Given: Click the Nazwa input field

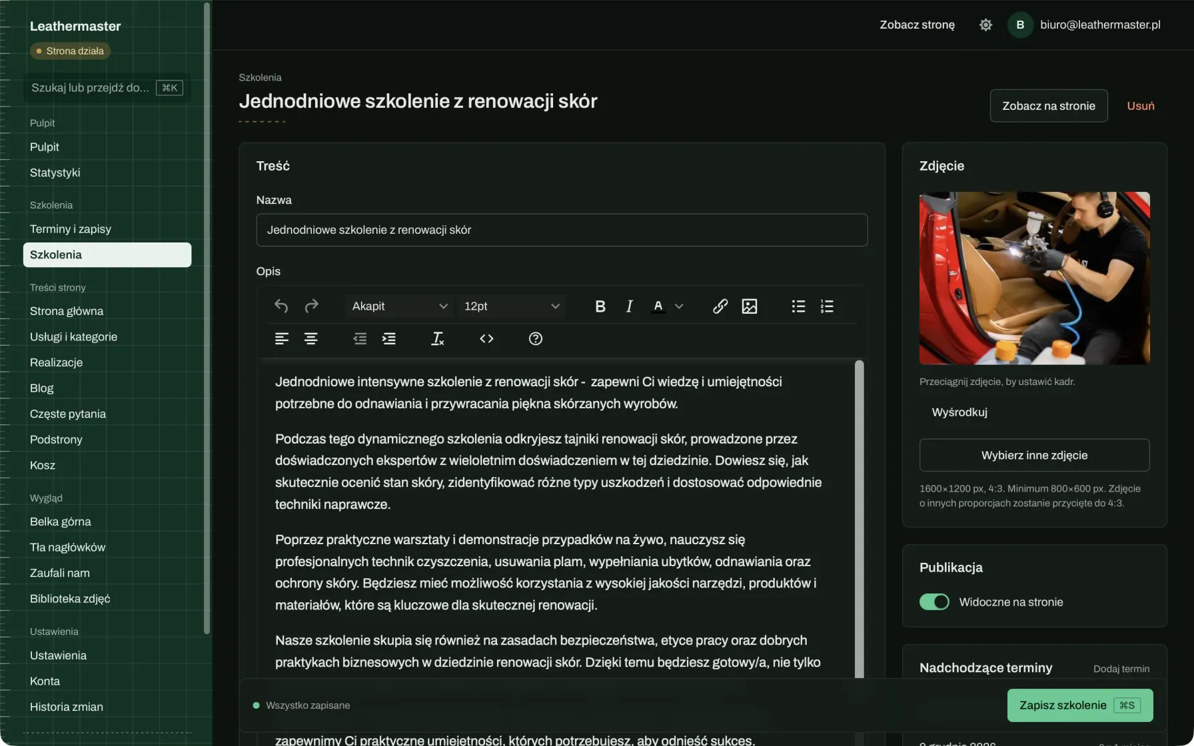Looking at the screenshot, I should [562, 230].
